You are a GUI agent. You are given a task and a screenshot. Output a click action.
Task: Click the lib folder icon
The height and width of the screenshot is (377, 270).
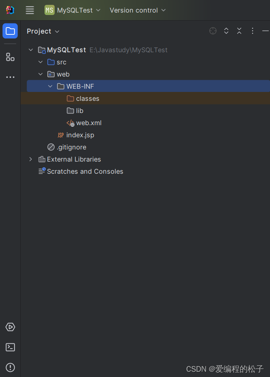click(x=70, y=111)
